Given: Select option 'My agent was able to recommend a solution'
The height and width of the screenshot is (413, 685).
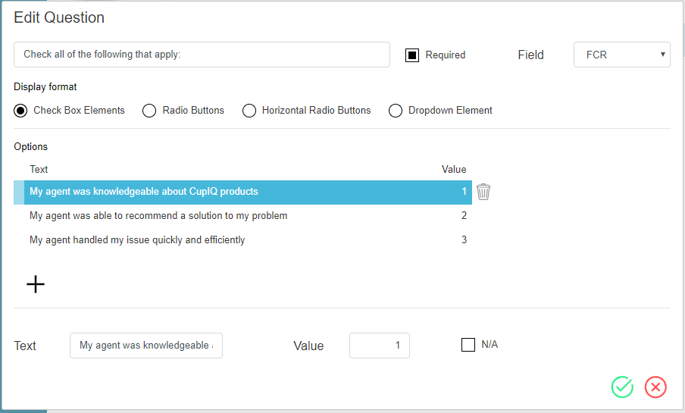Looking at the screenshot, I should (x=158, y=216).
